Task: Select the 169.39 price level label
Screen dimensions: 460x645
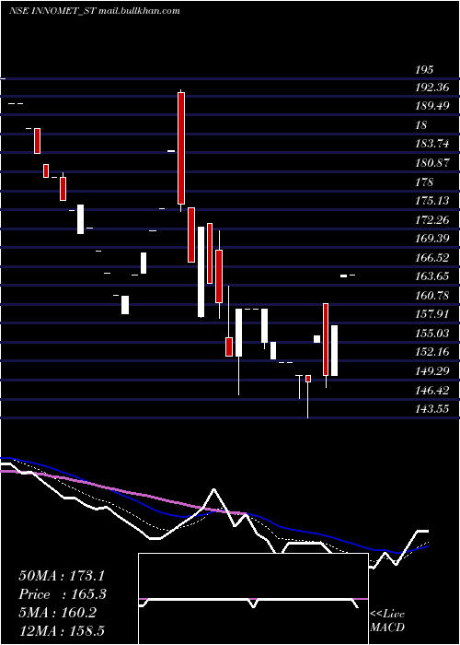Action: (x=432, y=239)
